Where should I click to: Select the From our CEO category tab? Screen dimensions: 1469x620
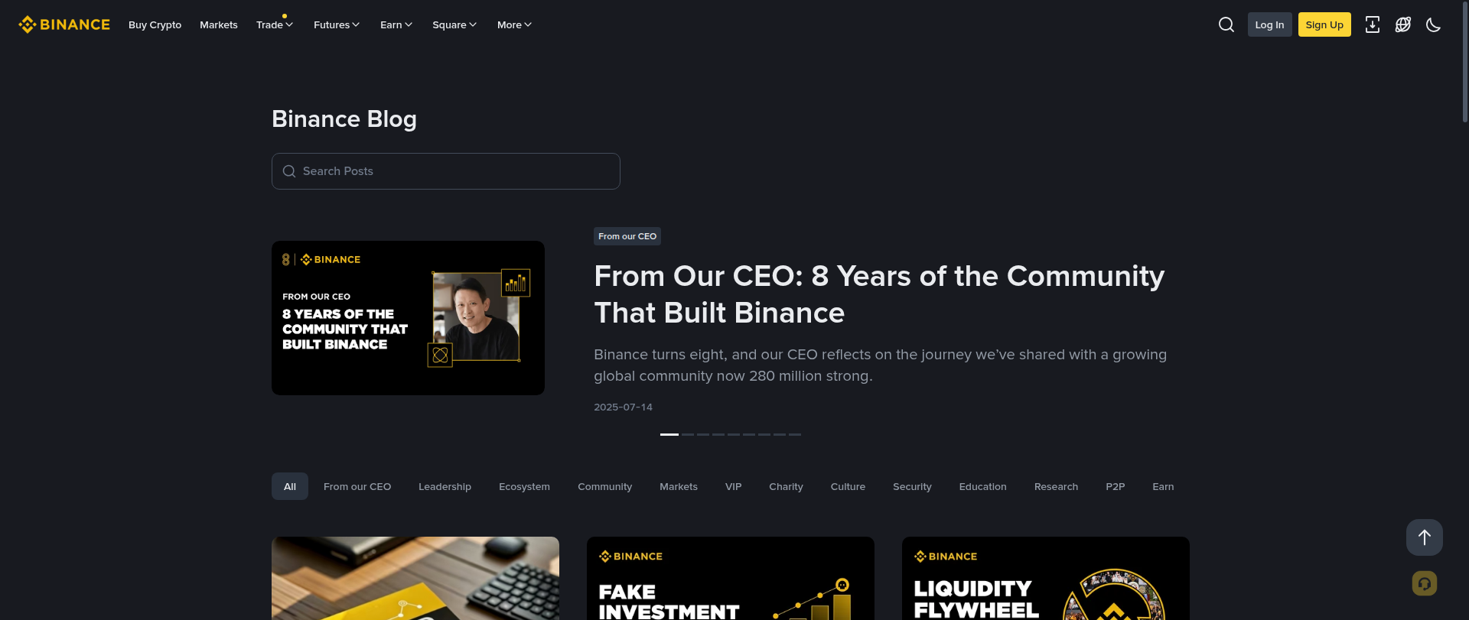(x=357, y=486)
